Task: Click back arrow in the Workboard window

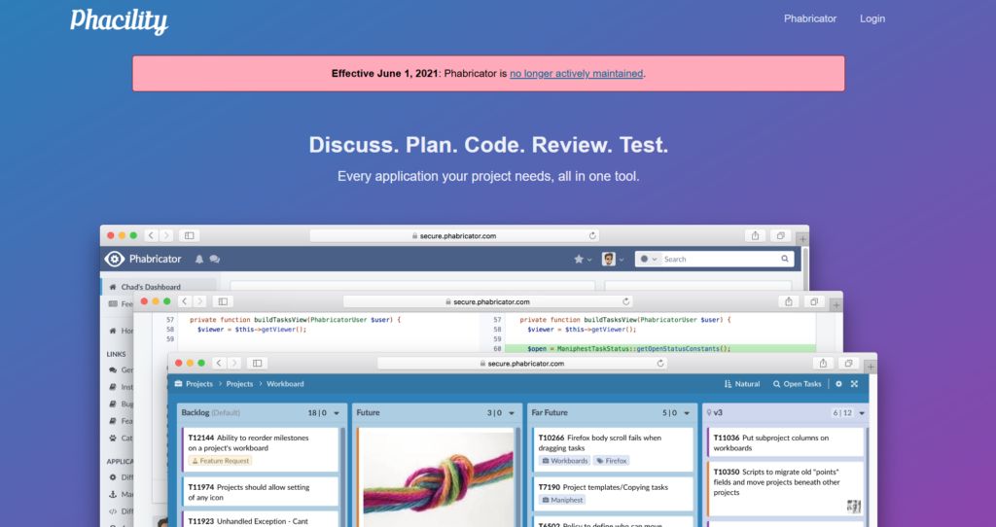Action: tap(219, 364)
